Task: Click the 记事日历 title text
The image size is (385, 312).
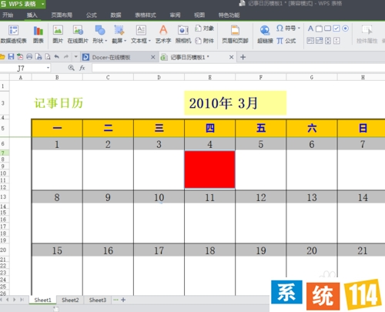Action: (x=59, y=103)
